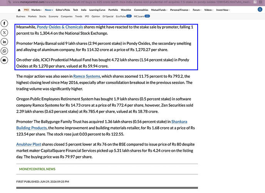Share article on Facebook icon
265x193 pixels.
(4, 24)
